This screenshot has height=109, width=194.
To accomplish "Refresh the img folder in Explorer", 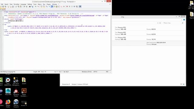I will 160,23.
